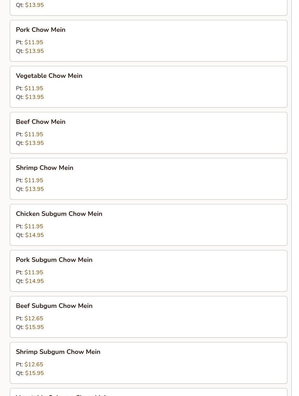
Task: Open the Shrimp Chow Mein card
Action: point(148,179)
